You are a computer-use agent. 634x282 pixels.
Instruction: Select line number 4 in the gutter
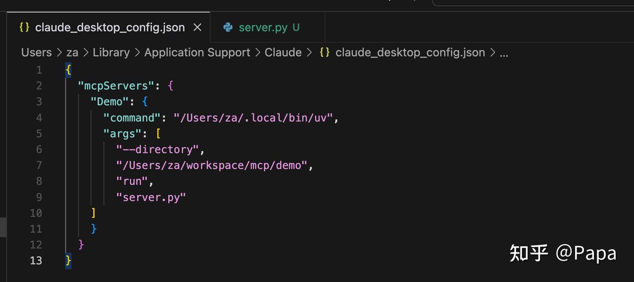click(39, 117)
